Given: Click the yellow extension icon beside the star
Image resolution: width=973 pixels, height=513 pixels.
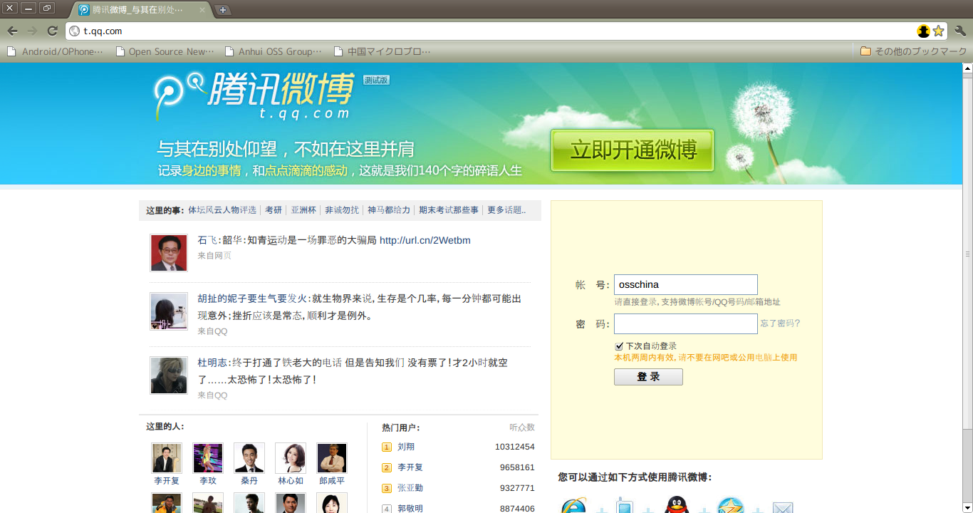Looking at the screenshot, I should click(x=924, y=31).
